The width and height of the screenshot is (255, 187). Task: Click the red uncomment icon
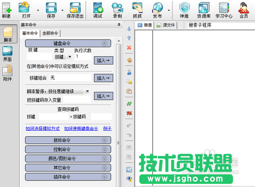(129, 113)
